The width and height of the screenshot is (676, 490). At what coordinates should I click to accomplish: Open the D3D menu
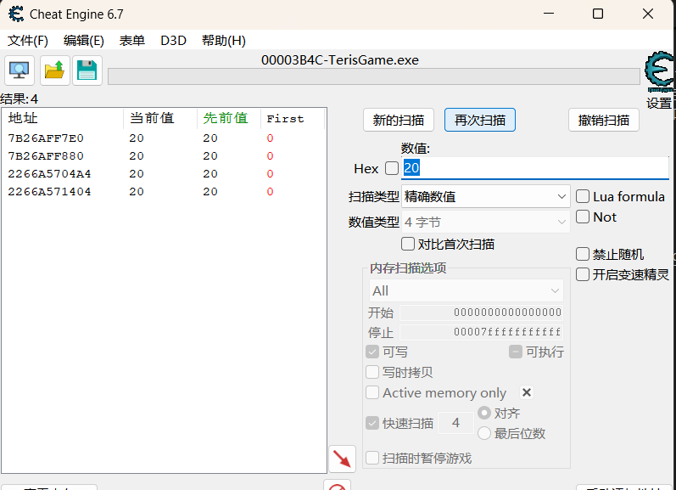173,40
